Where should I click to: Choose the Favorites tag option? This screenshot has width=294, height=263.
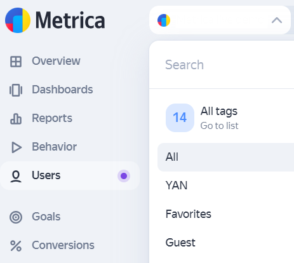pos(225,214)
